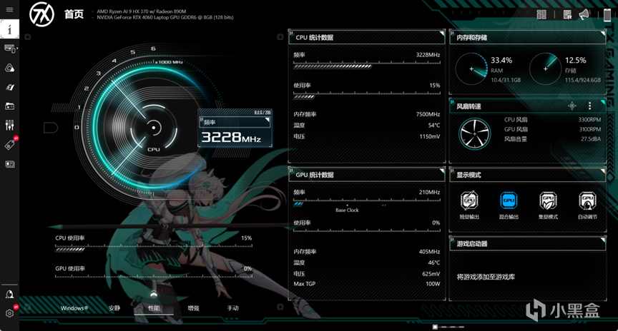
Task: Open the equalizer sliders icon in the sidebar
Action: tap(10, 125)
